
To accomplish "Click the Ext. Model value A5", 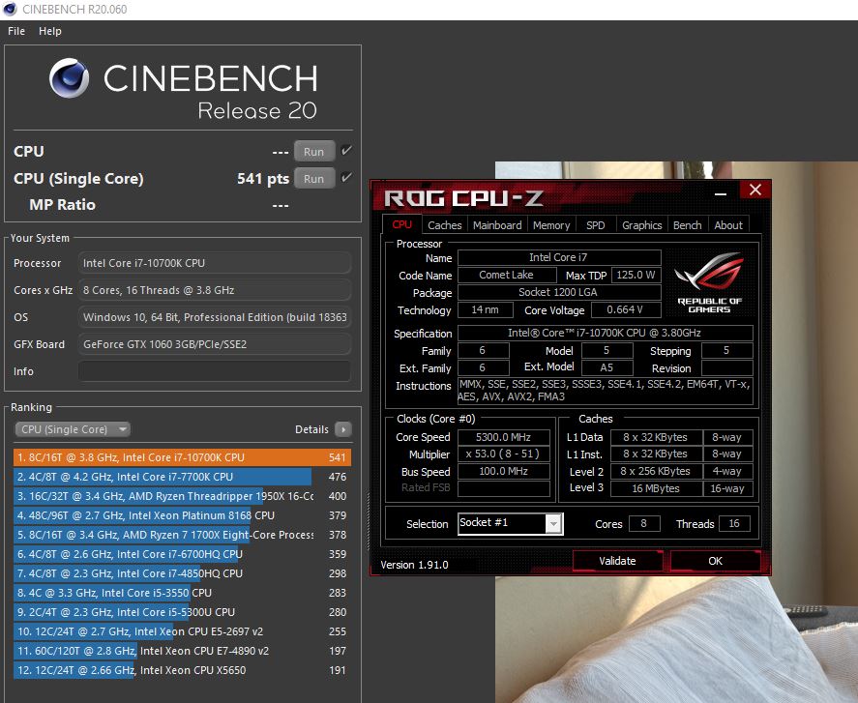I will (x=607, y=367).
